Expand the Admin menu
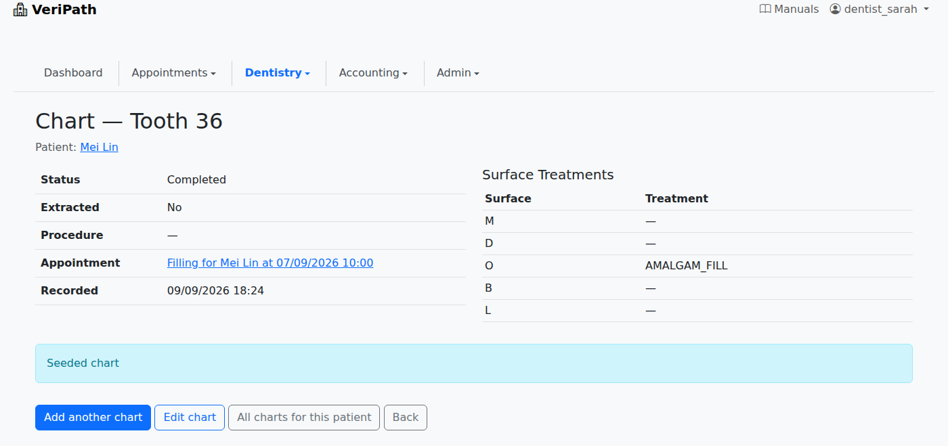The image size is (948, 446). coord(458,72)
